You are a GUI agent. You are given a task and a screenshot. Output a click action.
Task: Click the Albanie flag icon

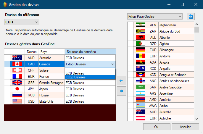point(140,38)
